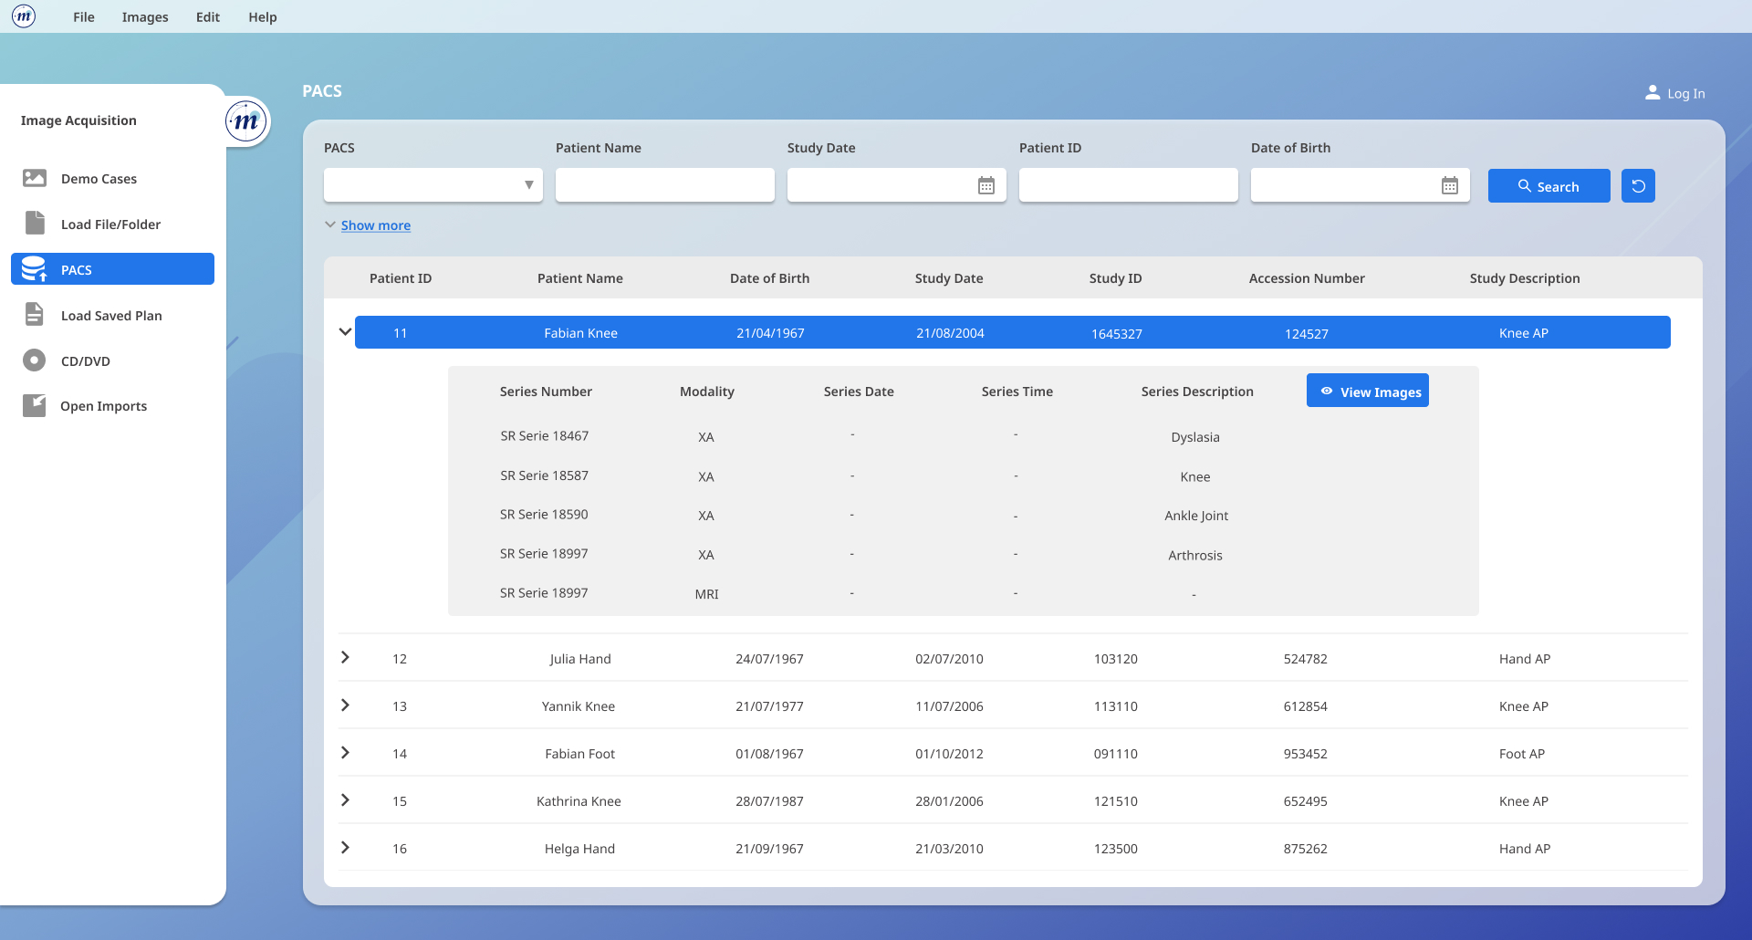
Task: Click accession number 875262
Action: point(1305,849)
